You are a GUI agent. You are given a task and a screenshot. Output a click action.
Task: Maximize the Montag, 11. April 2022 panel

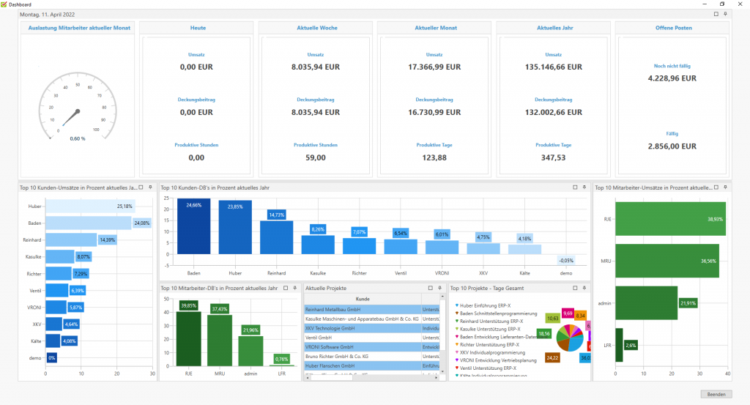tap(716, 14)
